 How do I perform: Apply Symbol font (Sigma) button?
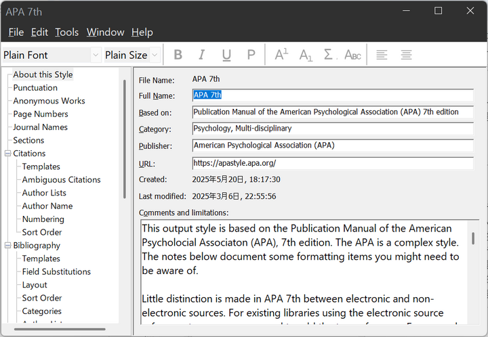point(329,55)
